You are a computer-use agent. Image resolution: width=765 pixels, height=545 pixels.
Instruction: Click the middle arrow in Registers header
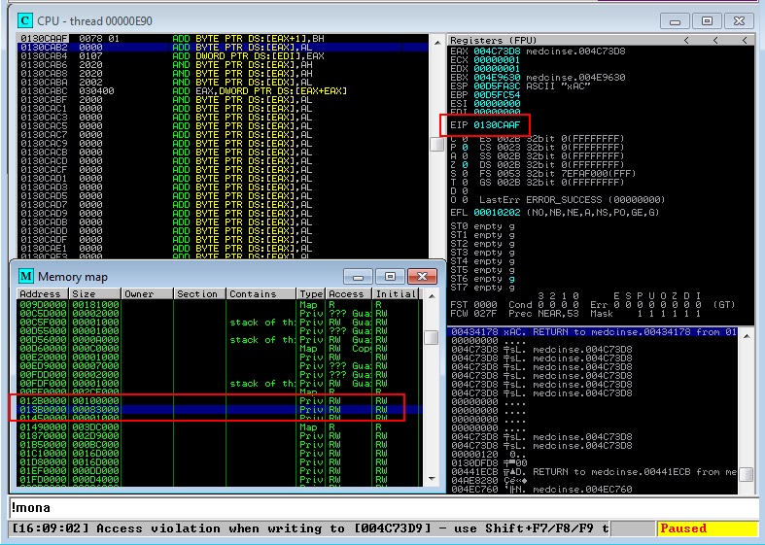click(x=715, y=41)
